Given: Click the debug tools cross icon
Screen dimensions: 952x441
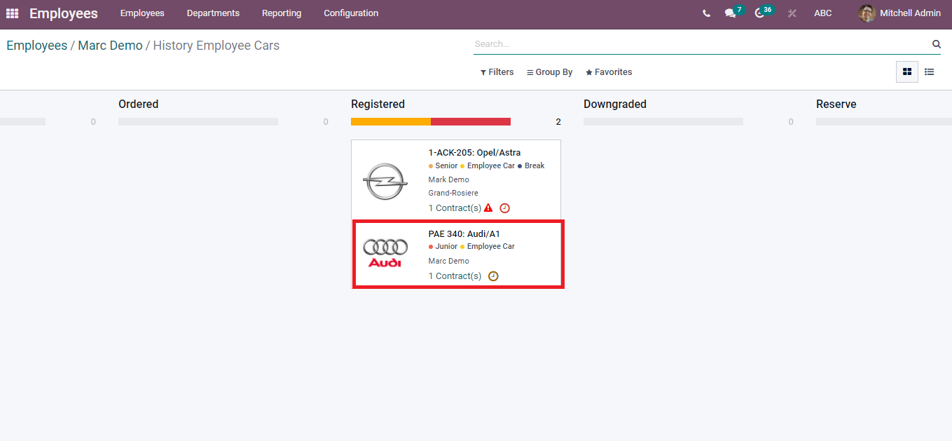Looking at the screenshot, I should click(x=792, y=13).
